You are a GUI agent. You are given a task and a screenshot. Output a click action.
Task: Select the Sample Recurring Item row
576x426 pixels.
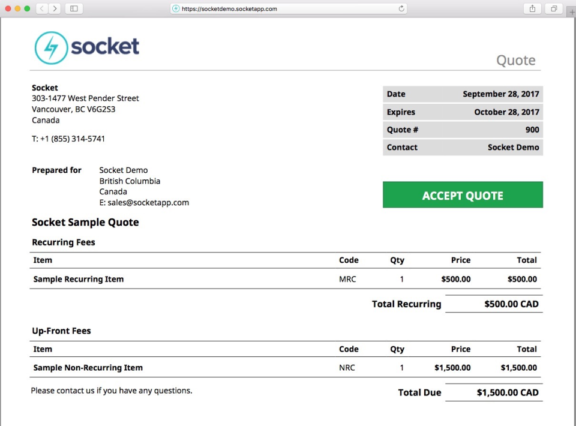point(79,279)
